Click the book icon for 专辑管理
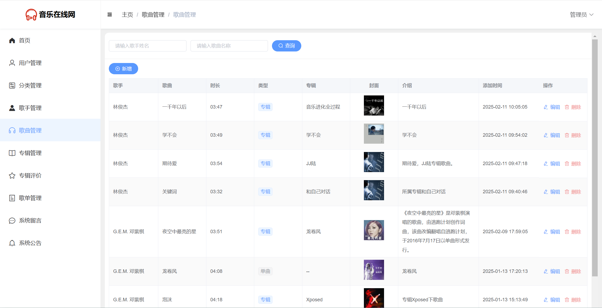 point(12,153)
